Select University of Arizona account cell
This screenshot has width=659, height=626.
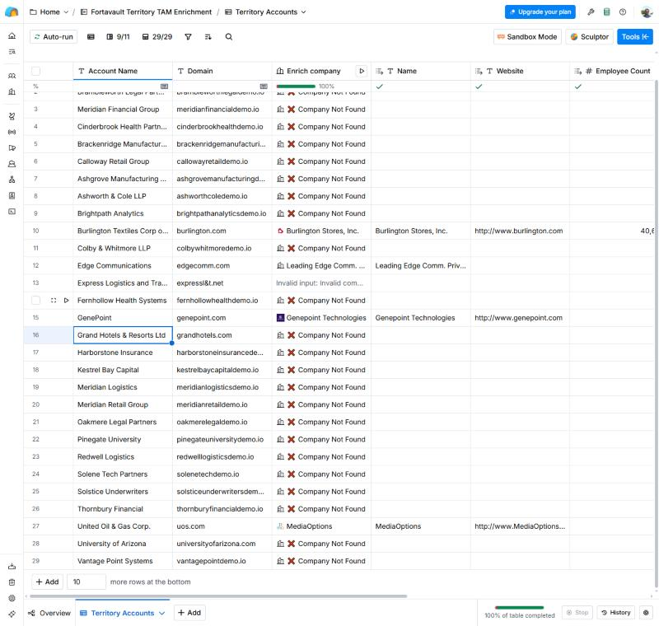[x=123, y=544]
